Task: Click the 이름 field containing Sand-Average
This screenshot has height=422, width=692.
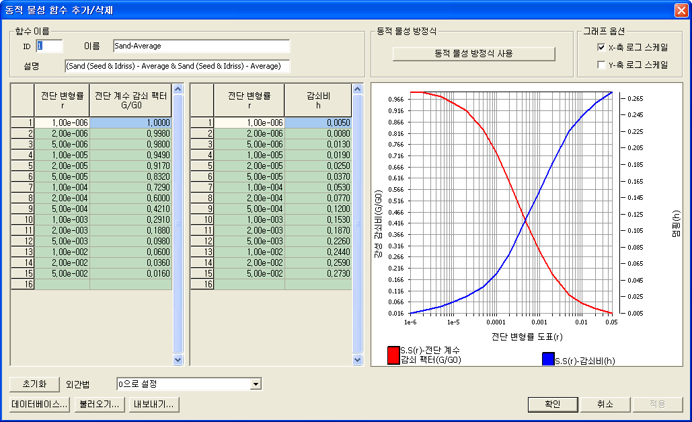Action: click(201, 46)
